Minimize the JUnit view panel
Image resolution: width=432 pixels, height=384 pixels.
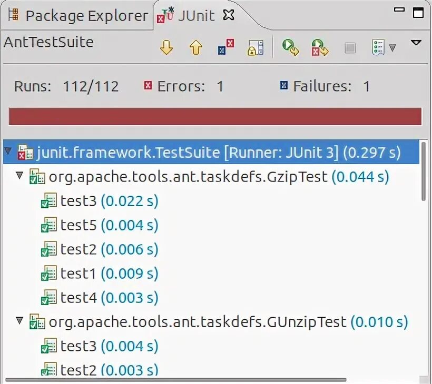tap(399, 9)
